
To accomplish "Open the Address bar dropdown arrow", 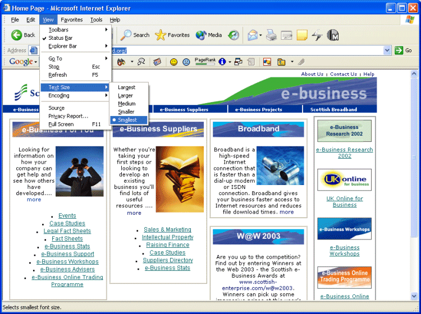I will (x=387, y=50).
